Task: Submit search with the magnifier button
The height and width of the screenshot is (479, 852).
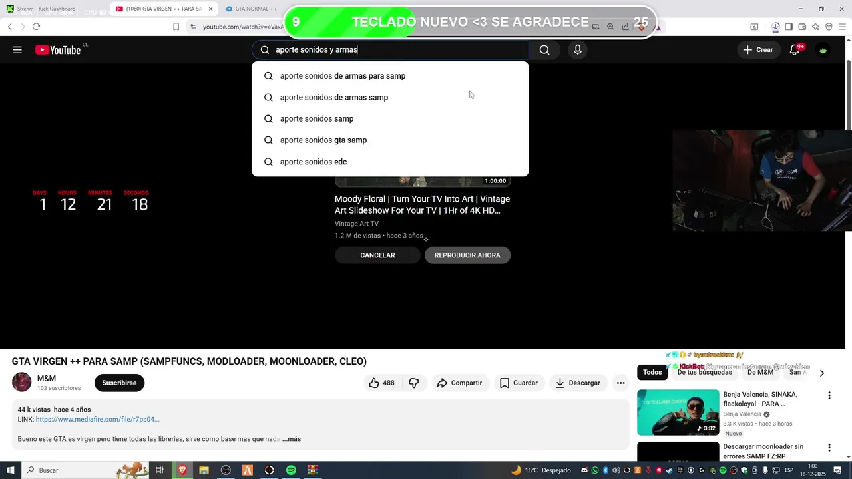Action: 544,50
